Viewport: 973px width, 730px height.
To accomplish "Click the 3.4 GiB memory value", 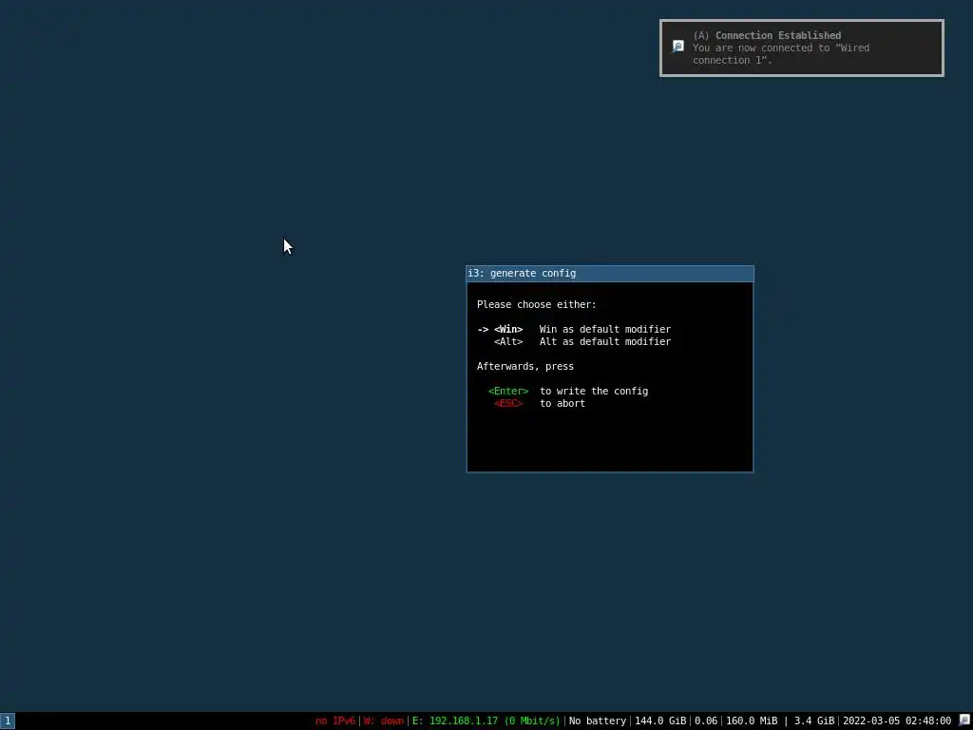I will coord(814,720).
